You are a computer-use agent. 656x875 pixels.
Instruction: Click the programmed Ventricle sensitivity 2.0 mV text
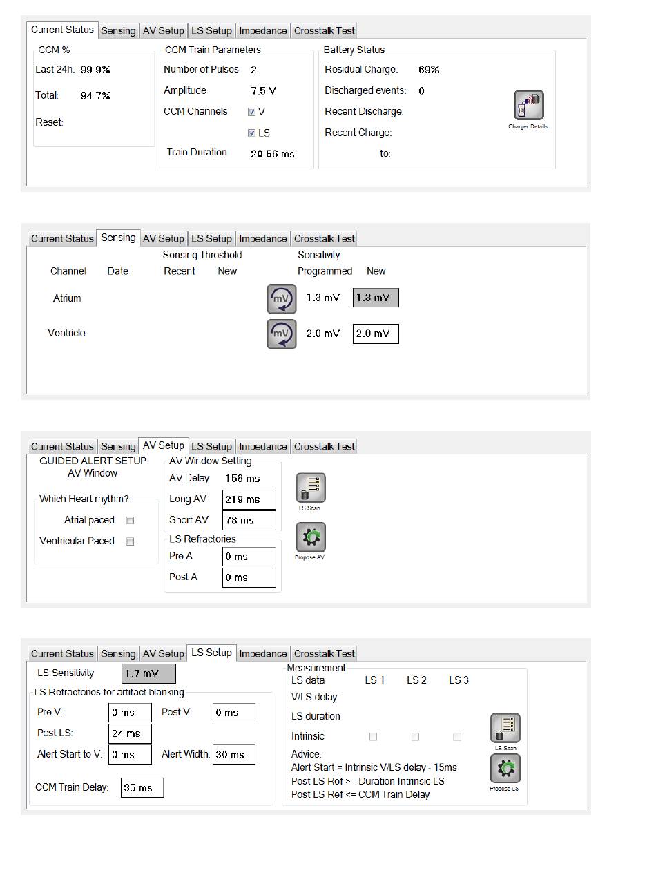(x=323, y=334)
